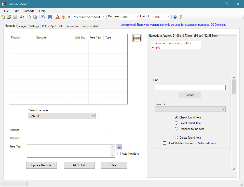Click the Copy toolbar icon
The height and width of the screenshot is (187, 244).
point(22,17)
